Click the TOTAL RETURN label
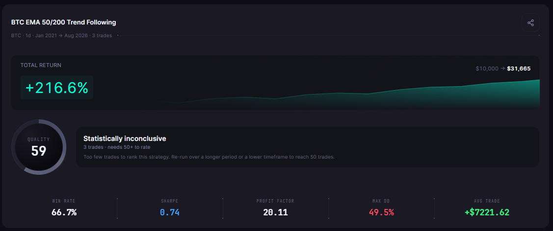 (x=41, y=65)
